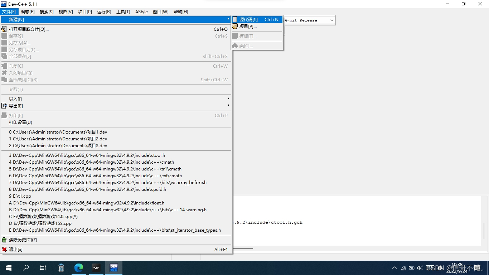489x275 pixels.
Task: Open the AStyle menu
Action: (141, 12)
